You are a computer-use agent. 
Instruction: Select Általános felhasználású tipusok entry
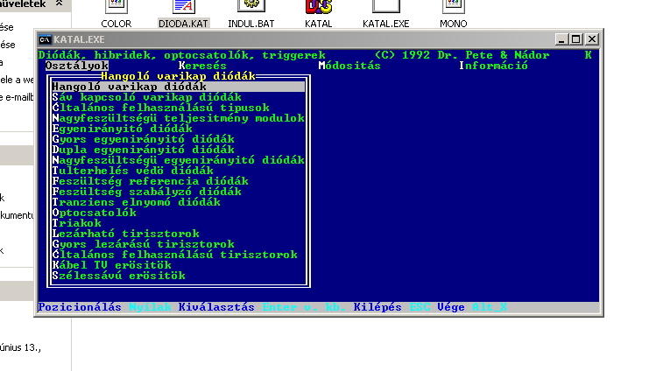pyautogui.click(x=160, y=108)
